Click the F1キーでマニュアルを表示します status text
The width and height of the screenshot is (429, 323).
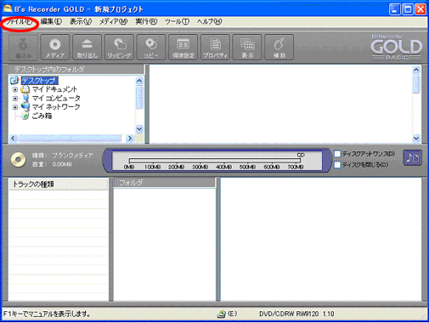coord(47,314)
